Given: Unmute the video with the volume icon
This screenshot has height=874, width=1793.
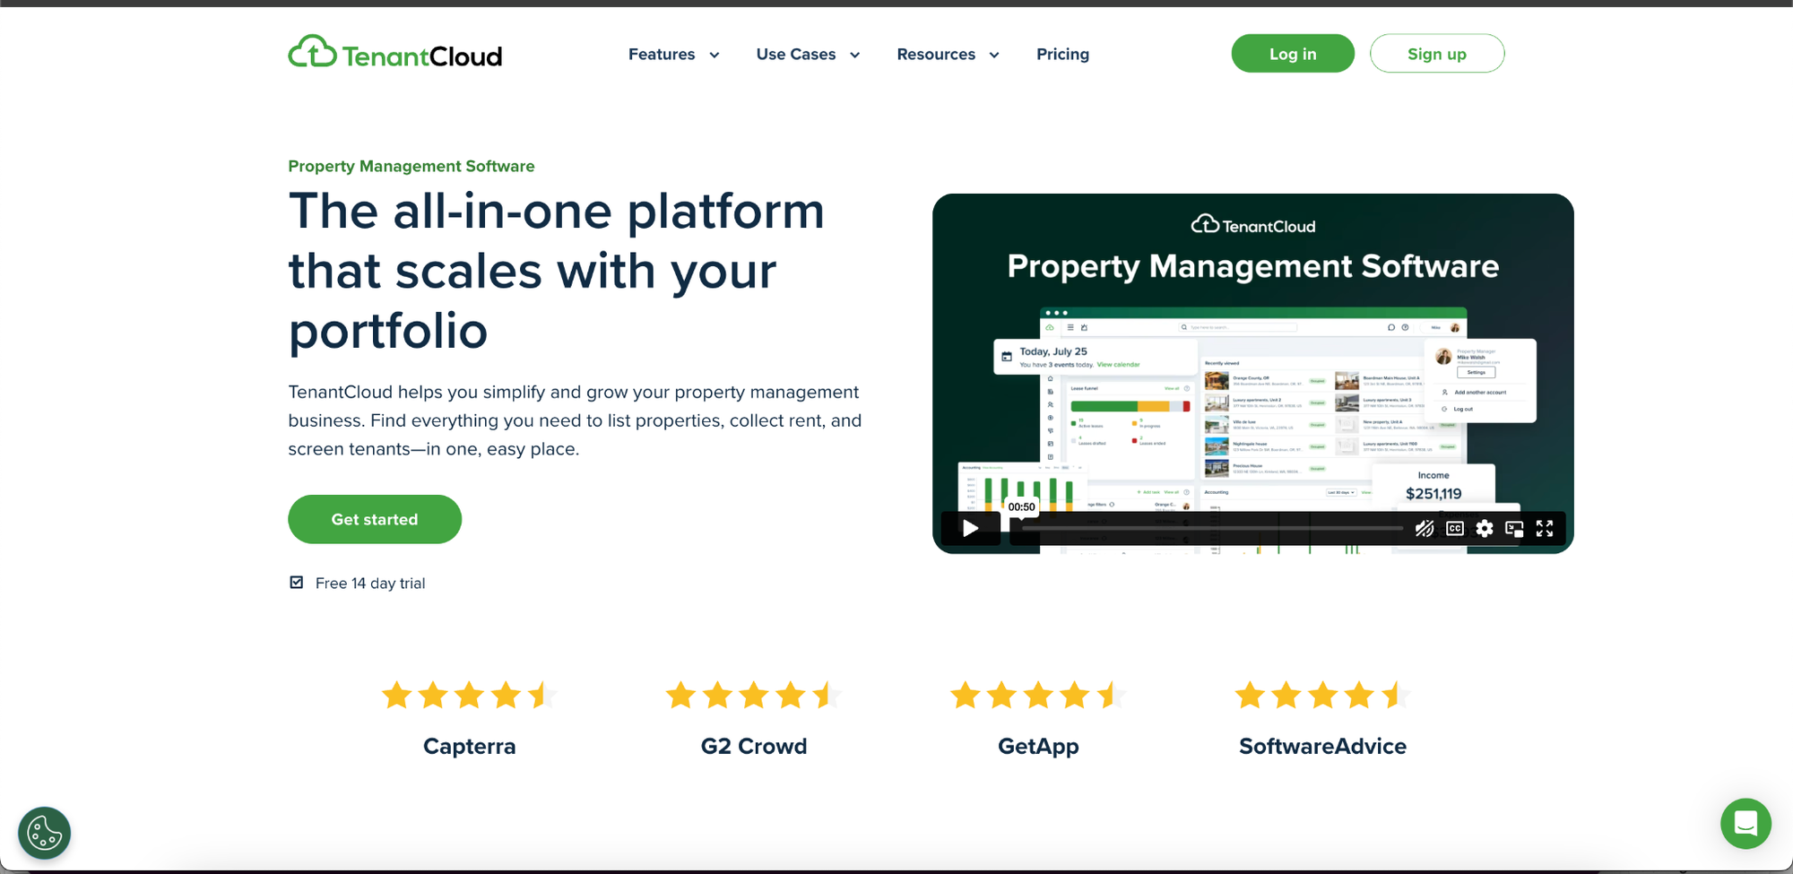Looking at the screenshot, I should tap(1424, 529).
